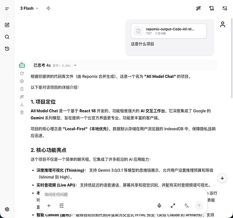This screenshot has height=218, width=233.
Task: Start a new chat with compose icon
Action: tap(7, 25)
